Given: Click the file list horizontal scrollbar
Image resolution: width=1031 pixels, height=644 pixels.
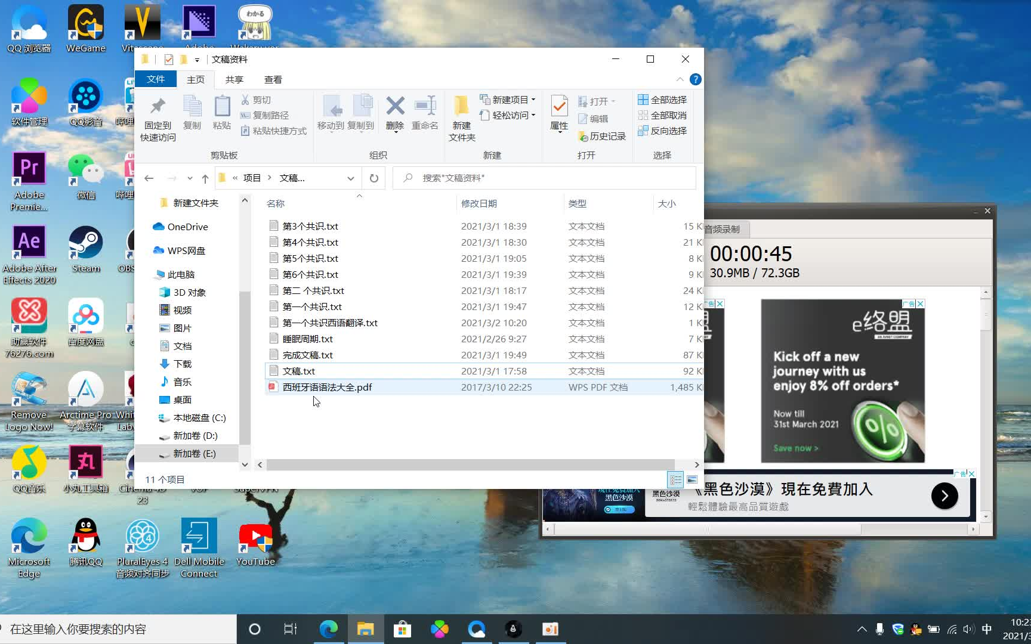Looking at the screenshot, I should pyautogui.click(x=471, y=464).
